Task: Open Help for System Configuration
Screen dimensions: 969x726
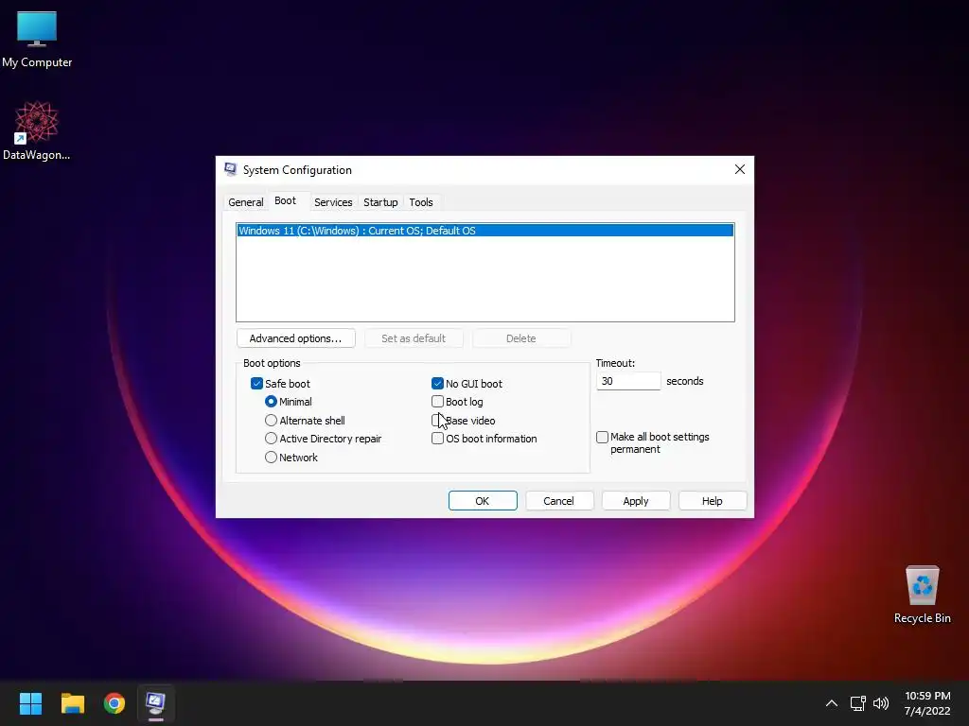Action: coord(713,501)
